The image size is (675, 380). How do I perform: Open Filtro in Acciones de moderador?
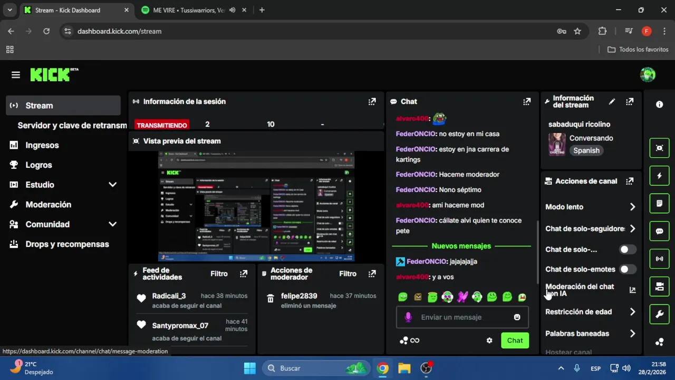point(348,273)
